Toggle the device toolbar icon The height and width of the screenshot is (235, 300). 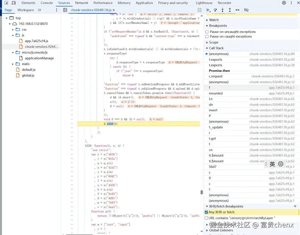point(14,3)
